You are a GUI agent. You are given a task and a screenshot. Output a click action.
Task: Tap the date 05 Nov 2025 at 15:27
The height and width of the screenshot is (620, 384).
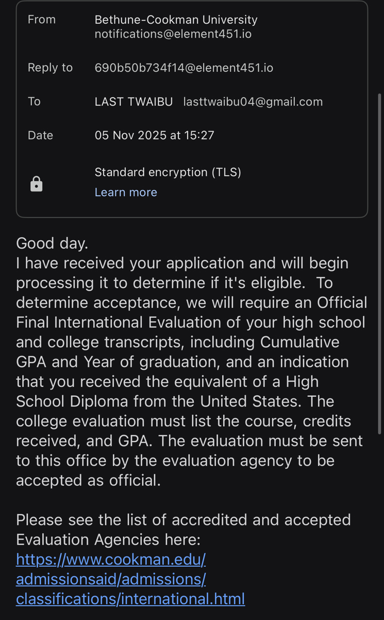coord(155,135)
